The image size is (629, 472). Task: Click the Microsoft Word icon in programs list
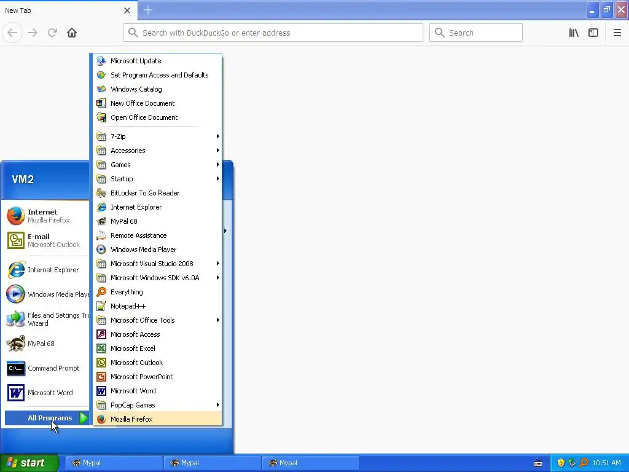coord(101,390)
